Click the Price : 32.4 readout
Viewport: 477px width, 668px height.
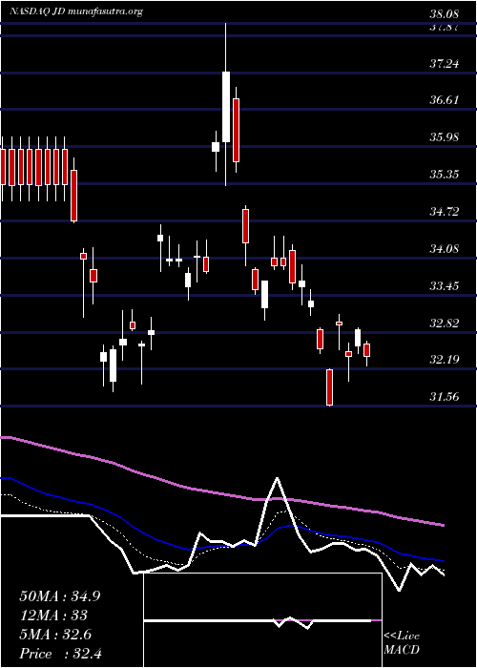click(x=60, y=654)
